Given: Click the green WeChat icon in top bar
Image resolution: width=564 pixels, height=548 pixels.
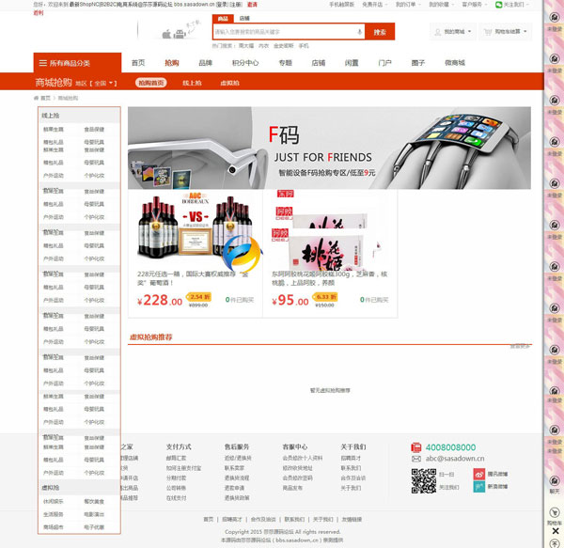Looking at the screenshot, I should click(498, 5).
